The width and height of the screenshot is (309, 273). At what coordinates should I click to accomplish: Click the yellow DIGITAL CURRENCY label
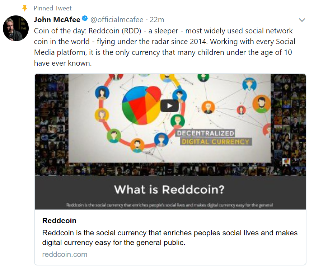(x=215, y=142)
